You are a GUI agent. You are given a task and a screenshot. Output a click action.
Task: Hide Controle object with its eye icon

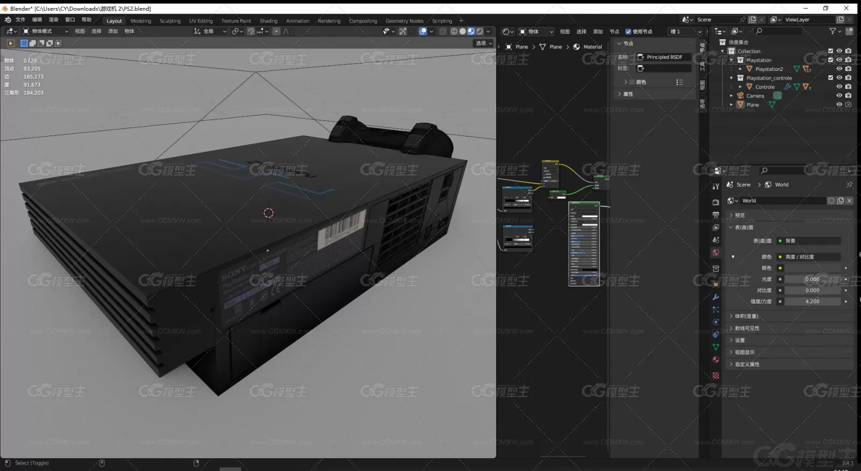[x=839, y=87]
